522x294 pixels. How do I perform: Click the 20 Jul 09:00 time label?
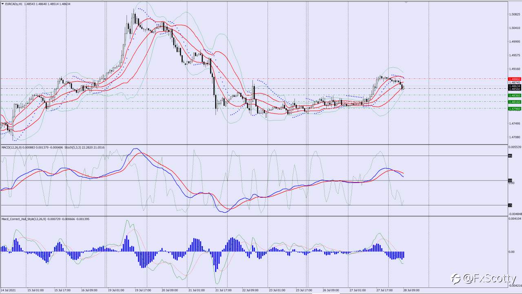point(170,290)
